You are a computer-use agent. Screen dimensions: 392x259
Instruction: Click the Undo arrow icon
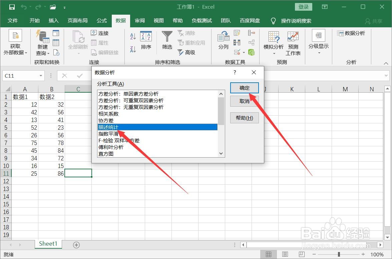click(x=24, y=7)
